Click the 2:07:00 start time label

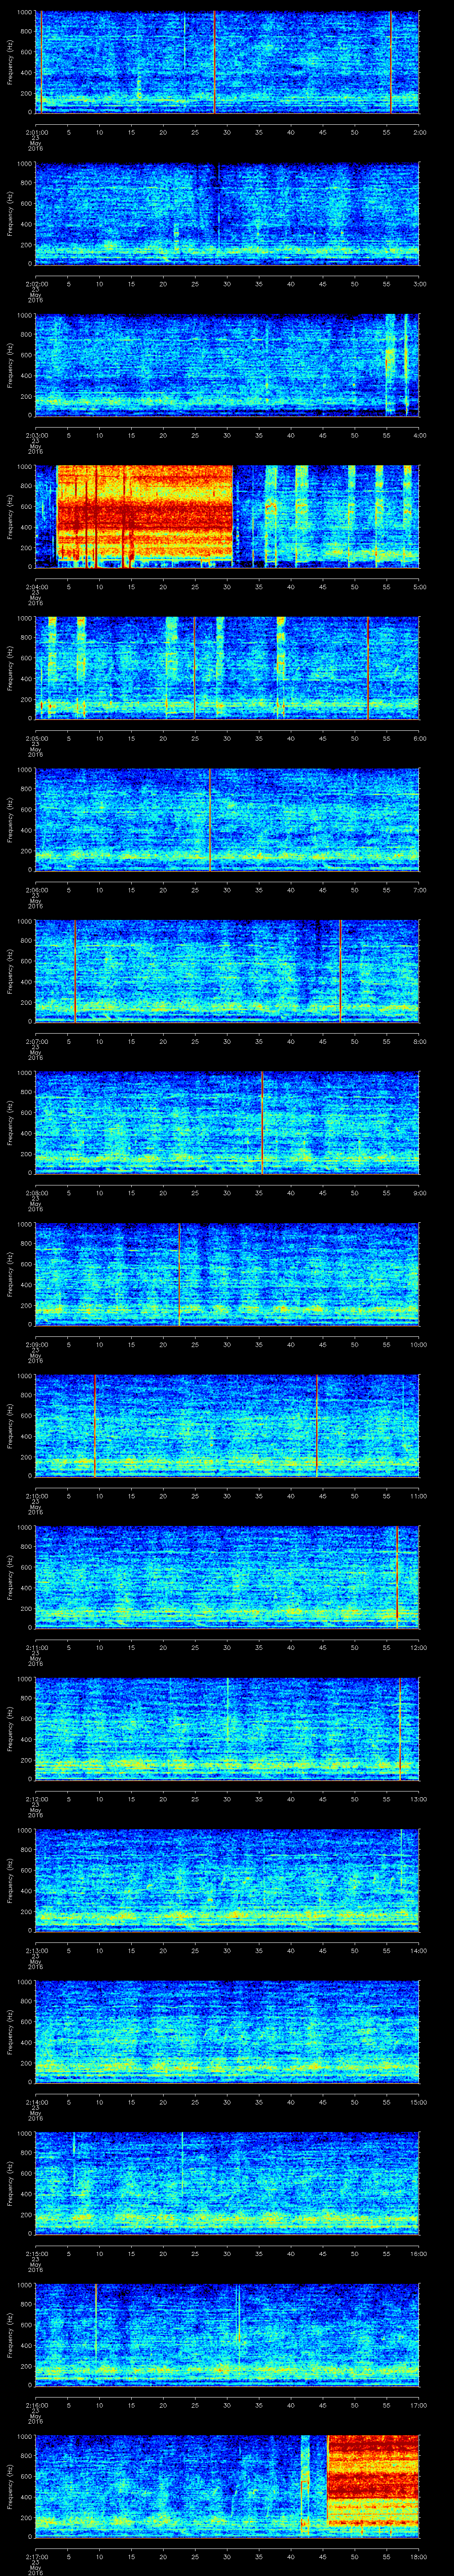click(36, 1042)
